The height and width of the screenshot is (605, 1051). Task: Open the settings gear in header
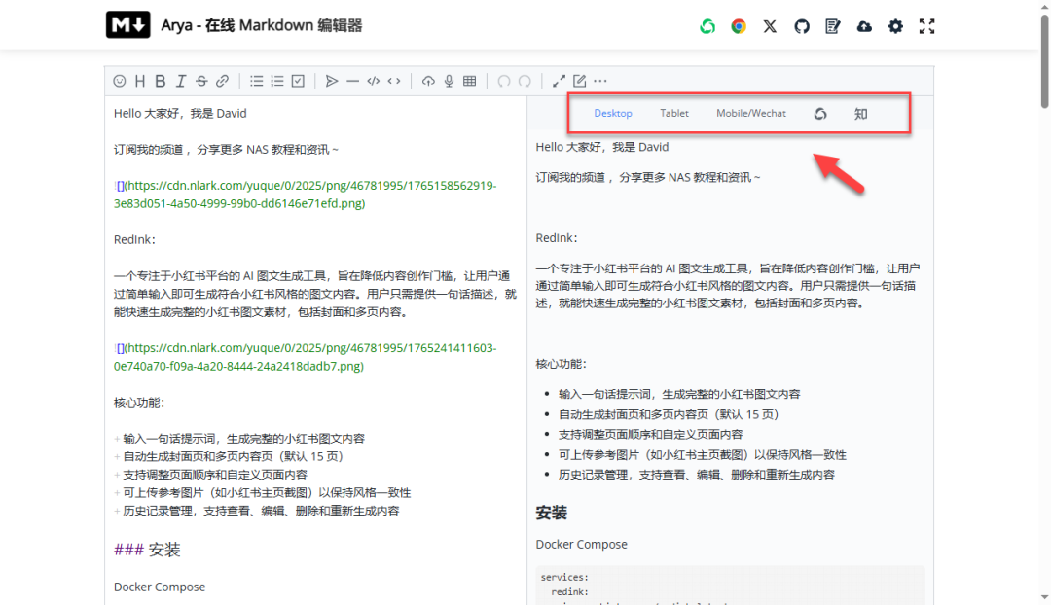[895, 26]
